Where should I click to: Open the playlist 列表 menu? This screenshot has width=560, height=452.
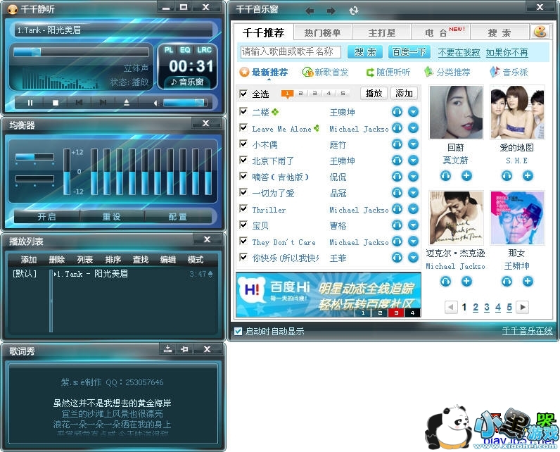pos(84,260)
